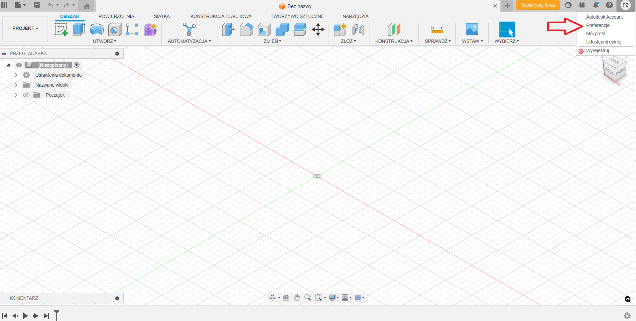Switch to the POWIERZCHNIA tab
The image size is (636, 321).
(116, 16)
